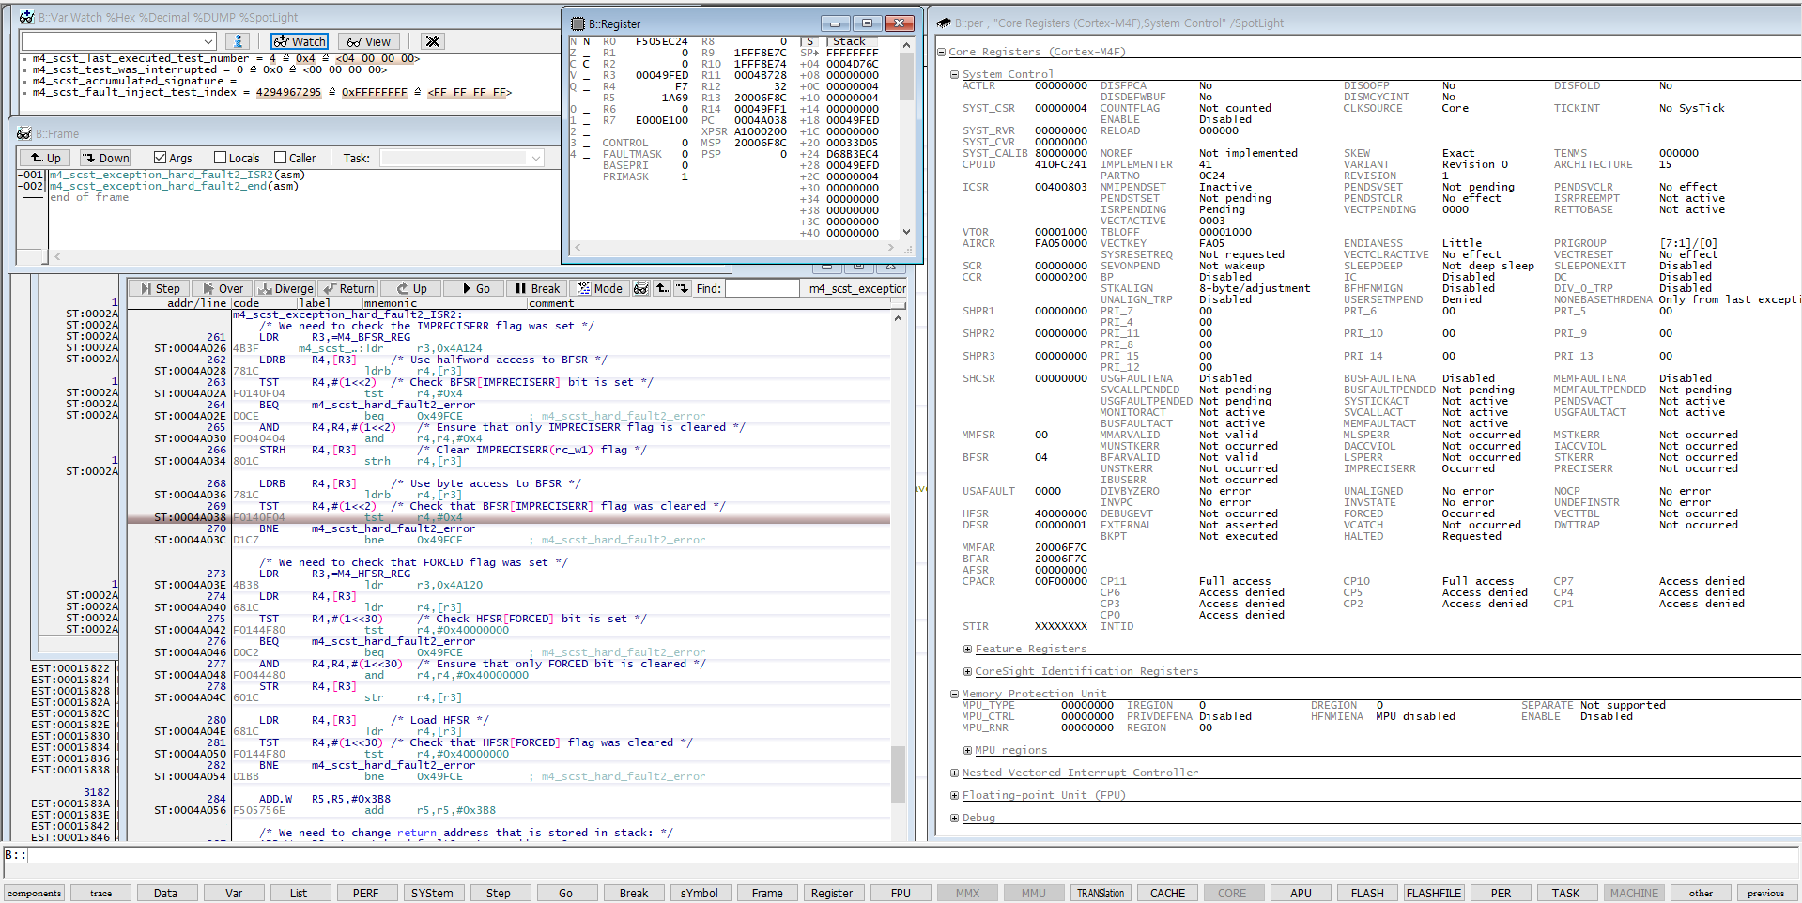
Task: Open the Data menu in bottom bar
Action: [x=166, y=893]
